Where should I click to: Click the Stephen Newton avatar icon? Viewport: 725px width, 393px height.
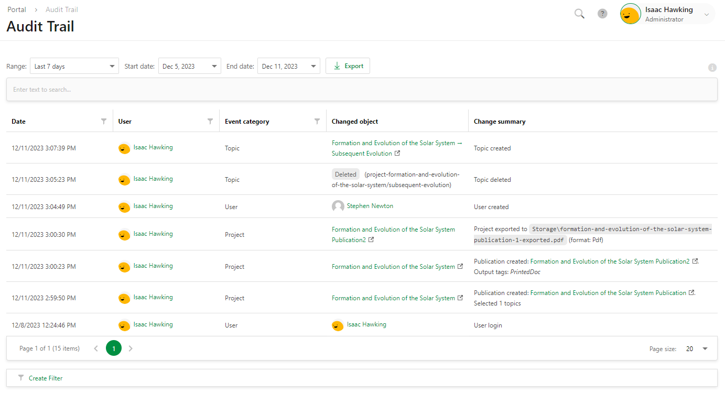(338, 206)
